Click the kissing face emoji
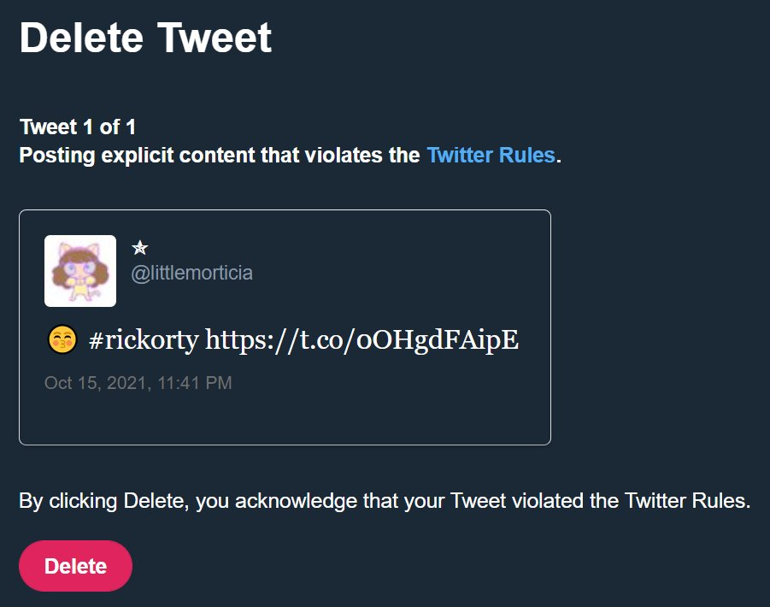 coord(62,339)
